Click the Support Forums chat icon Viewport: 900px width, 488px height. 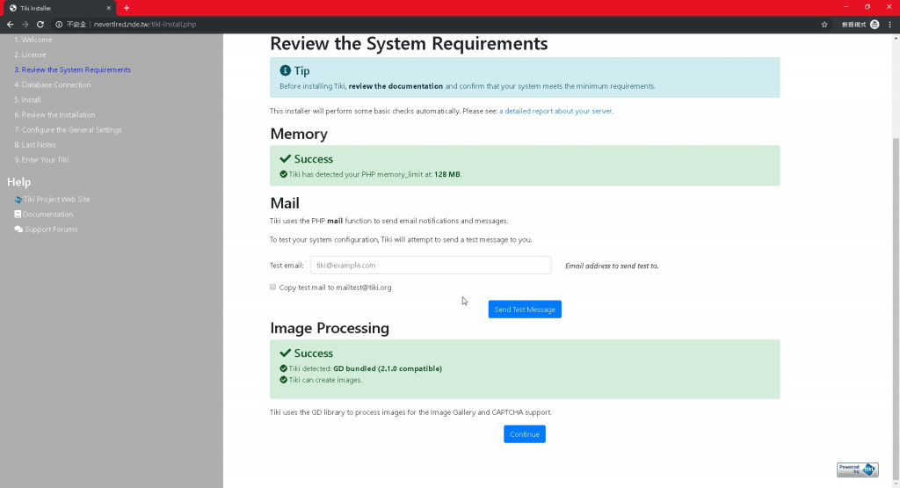pyautogui.click(x=18, y=229)
